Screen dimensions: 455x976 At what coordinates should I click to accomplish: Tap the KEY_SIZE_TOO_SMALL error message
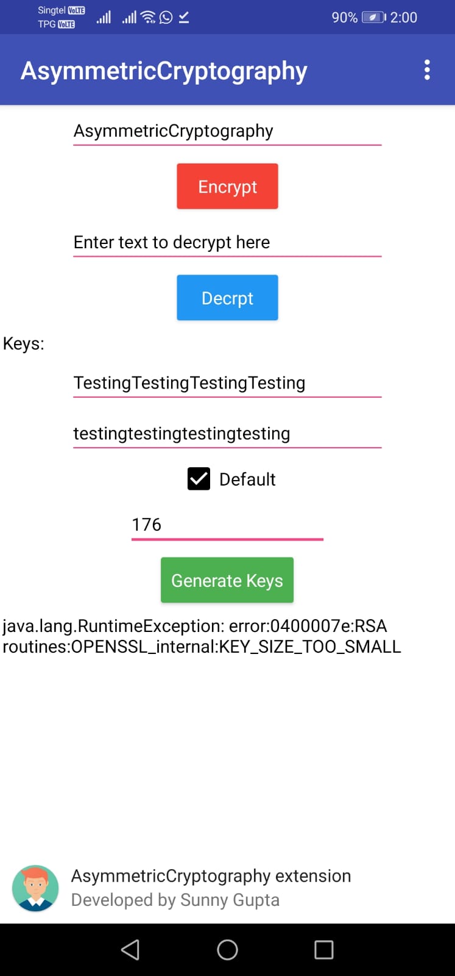pyautogui.click(x=201, y=636)
